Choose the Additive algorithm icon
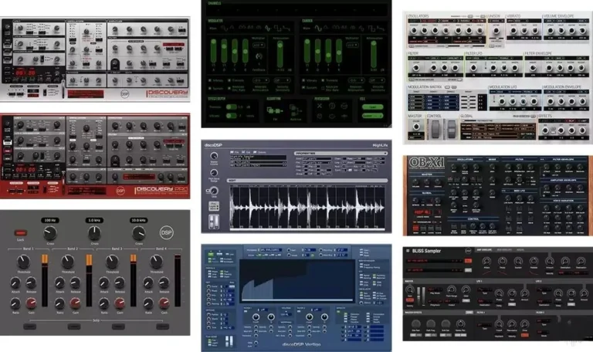This screenshot has width=593, height=352. pos(296,110)
